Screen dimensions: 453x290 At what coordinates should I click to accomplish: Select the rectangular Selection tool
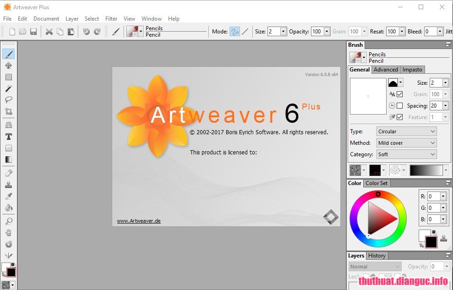pyautogui.click(x=9, y=77)
